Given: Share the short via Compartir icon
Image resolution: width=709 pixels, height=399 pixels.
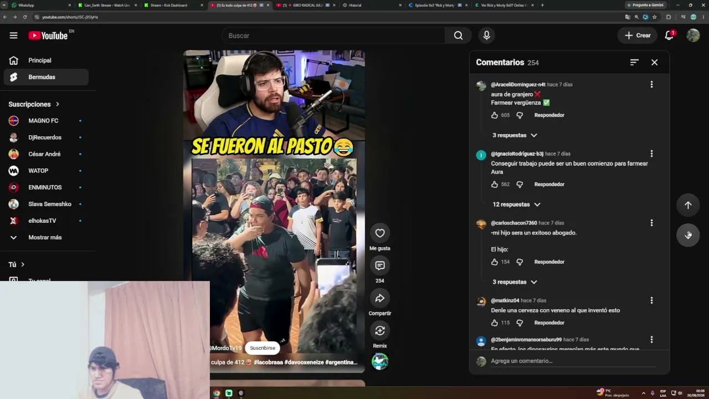Looking at the screenshot, I should pyautogui.click(x=380, y=298).
